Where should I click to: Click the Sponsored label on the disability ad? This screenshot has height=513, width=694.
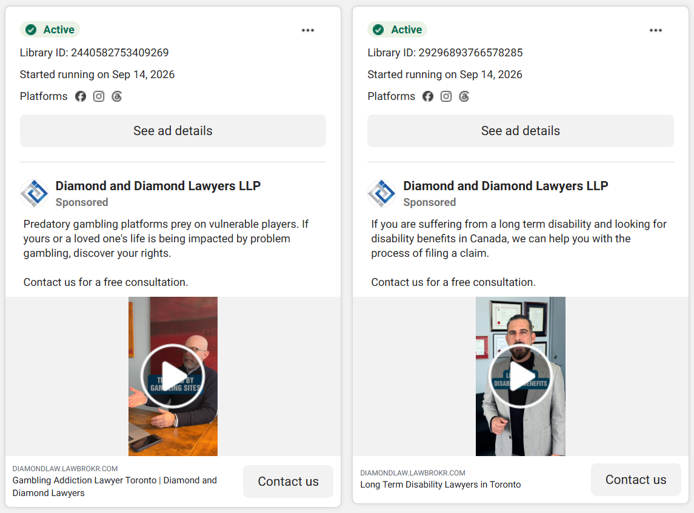pyautogui.click(x=429, y=202)
